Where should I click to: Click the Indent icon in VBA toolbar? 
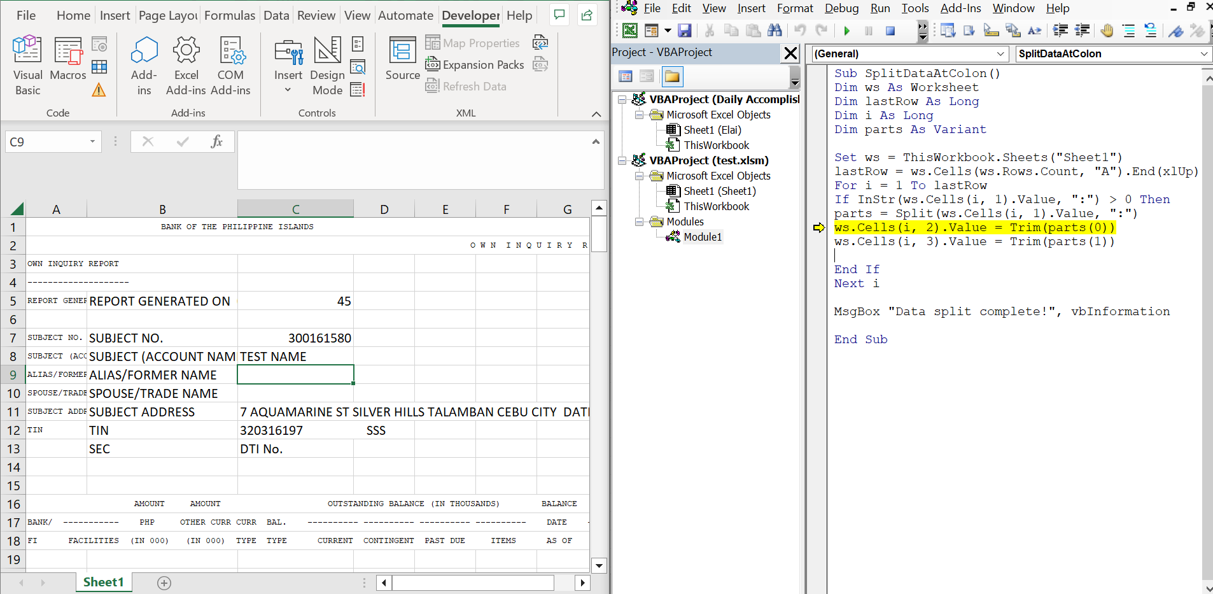[x=1060, y=30]
